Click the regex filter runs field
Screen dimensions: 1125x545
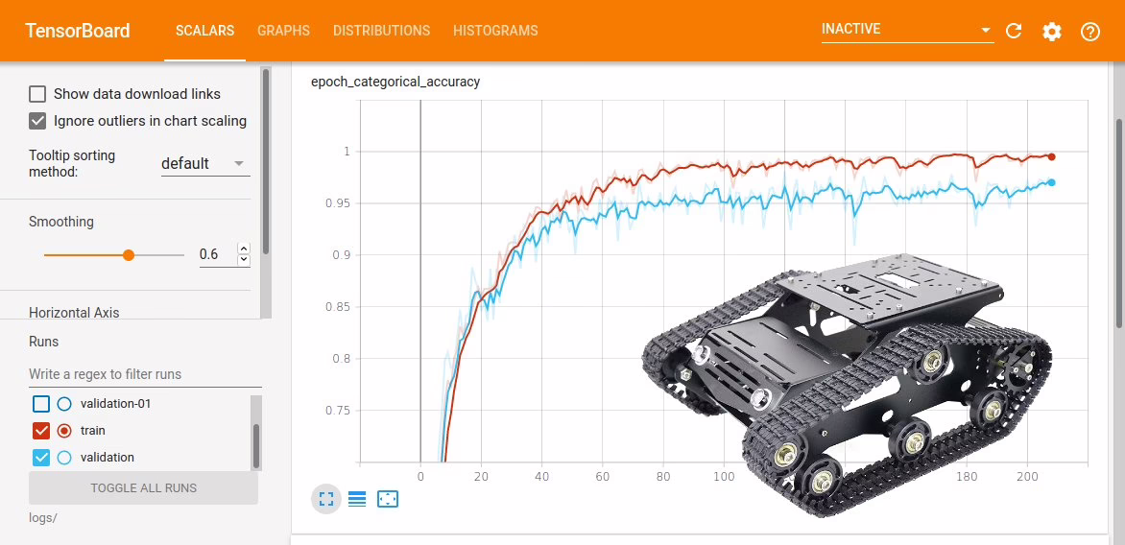coord(139,374)
